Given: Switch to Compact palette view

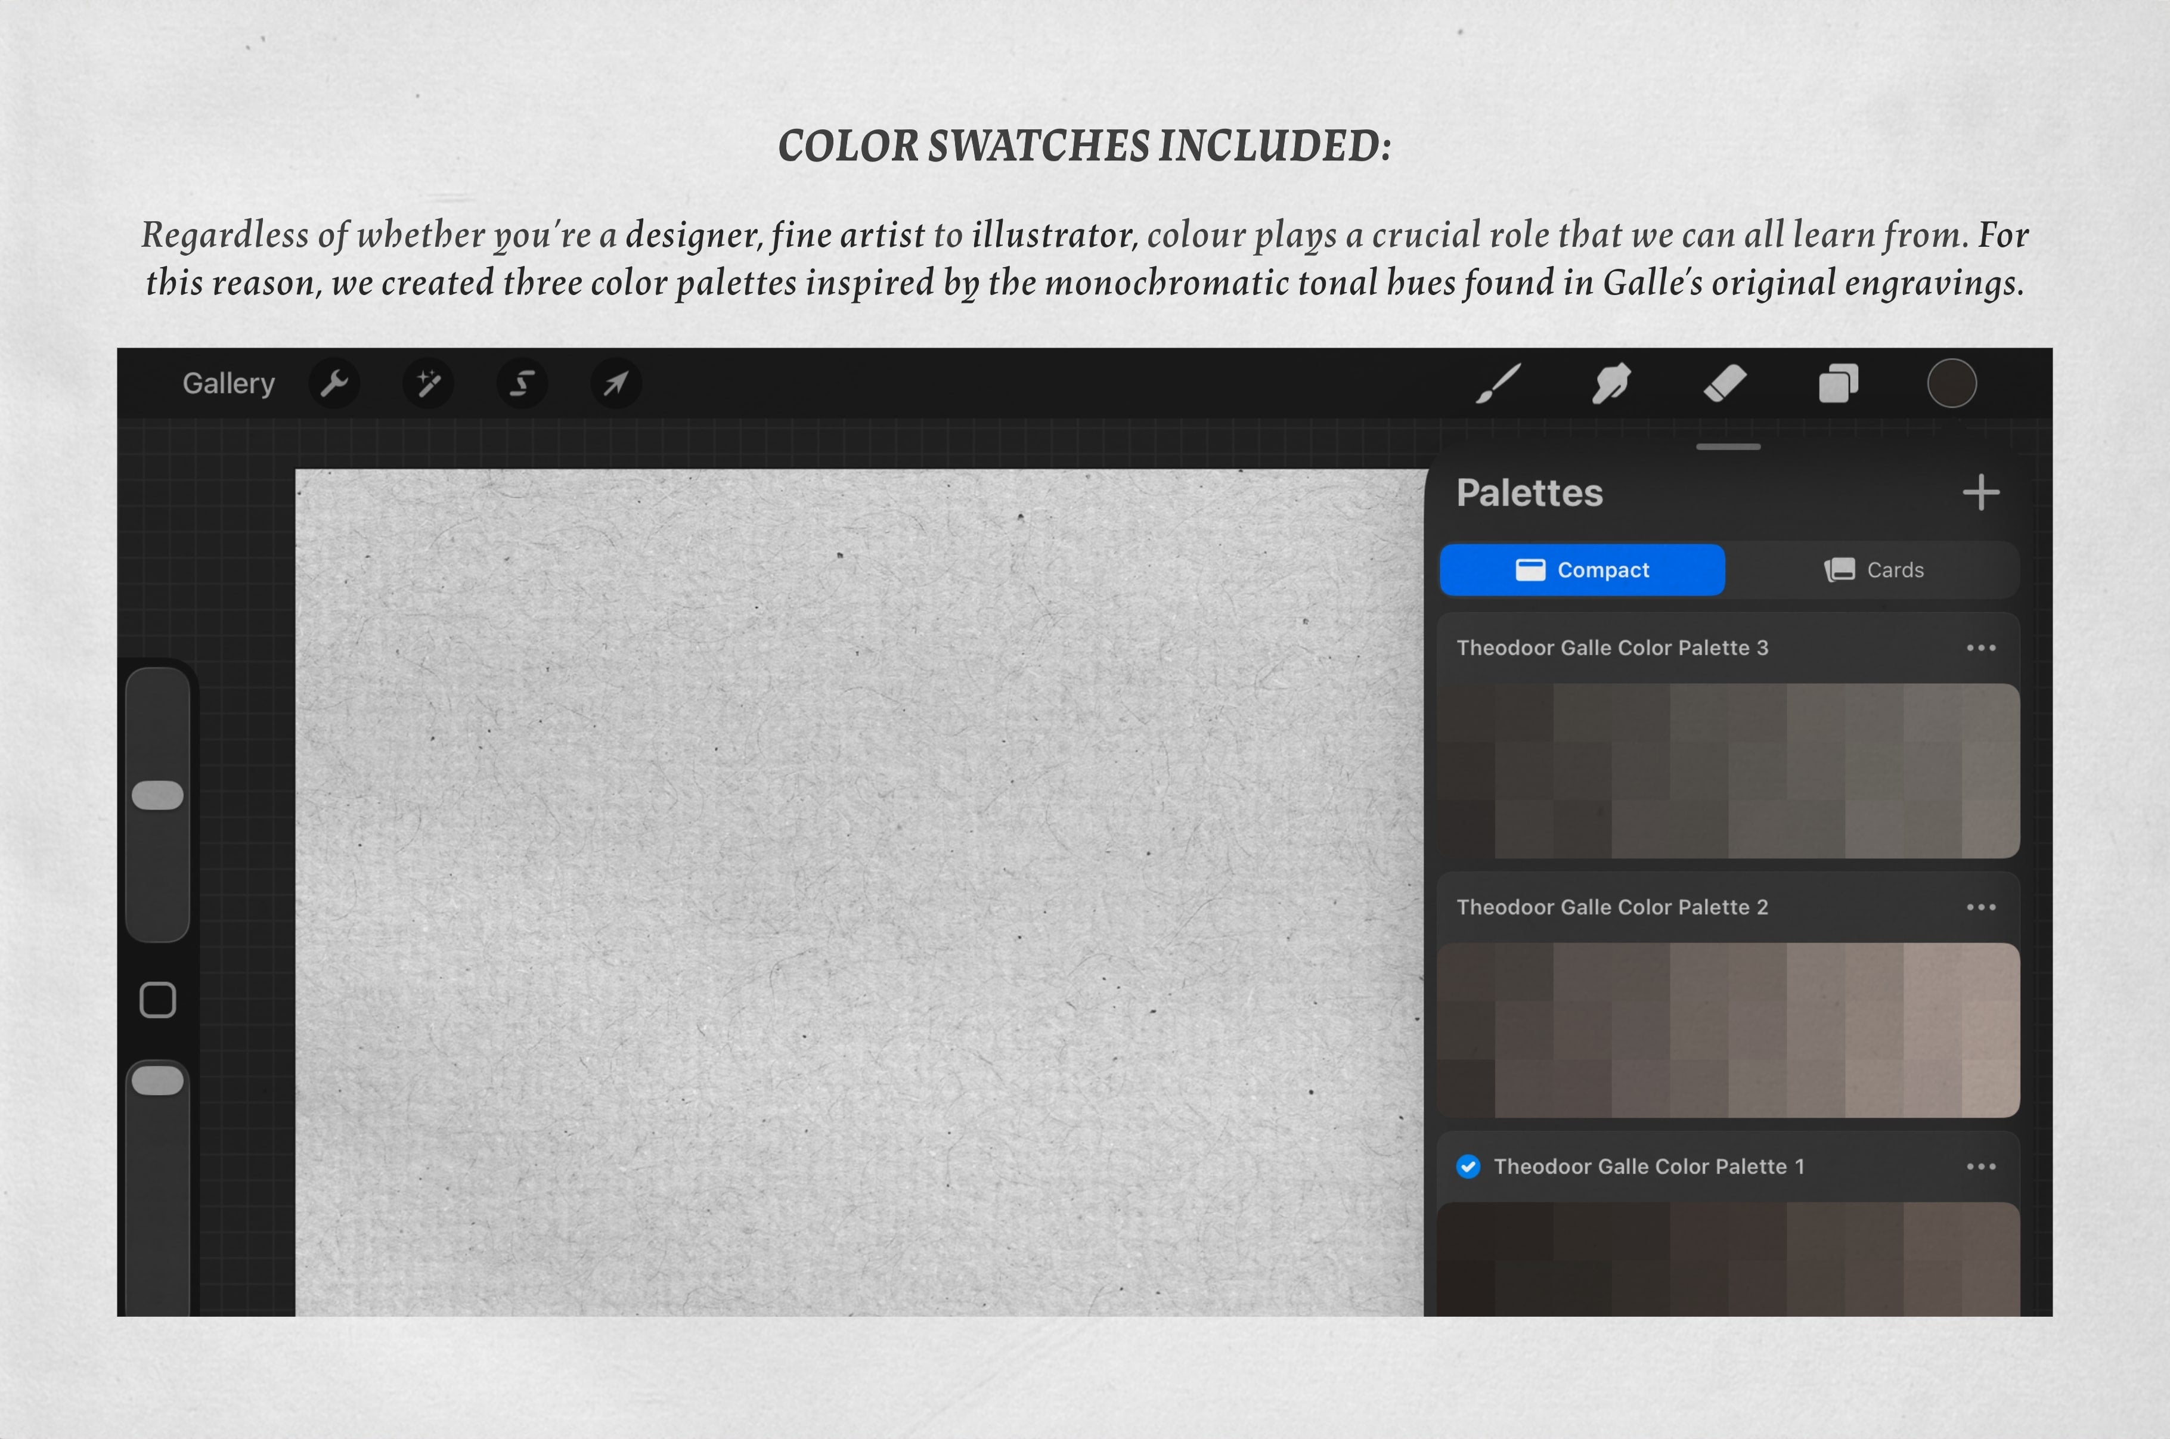Looking at the screenshot, I should pyautogui.click(x=1582, y=570).
